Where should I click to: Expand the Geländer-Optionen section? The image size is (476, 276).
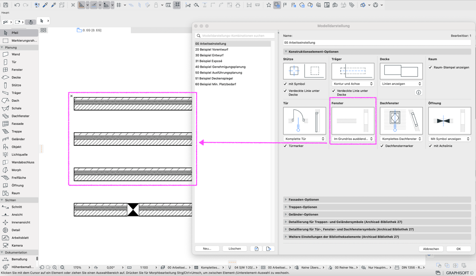[377, 214]
